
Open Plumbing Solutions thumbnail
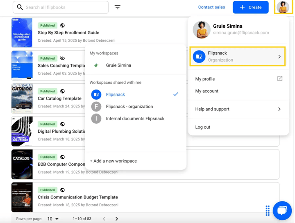(x=22, y=131)
